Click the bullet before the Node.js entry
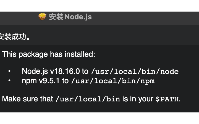The height and width of the screenshot is (124, 199). pos(9,71)
